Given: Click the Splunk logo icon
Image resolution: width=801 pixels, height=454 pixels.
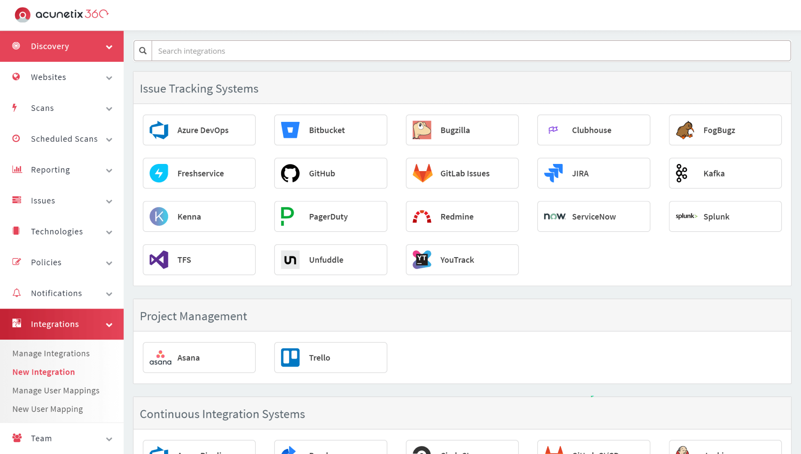Looking at the screenshot, I should (x=686, y=216).
